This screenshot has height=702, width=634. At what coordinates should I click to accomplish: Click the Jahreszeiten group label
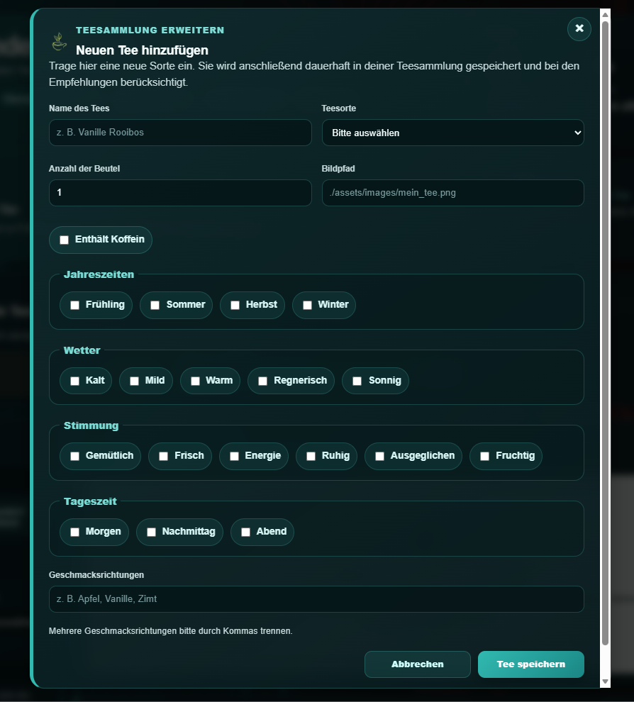tap(99, 274)
